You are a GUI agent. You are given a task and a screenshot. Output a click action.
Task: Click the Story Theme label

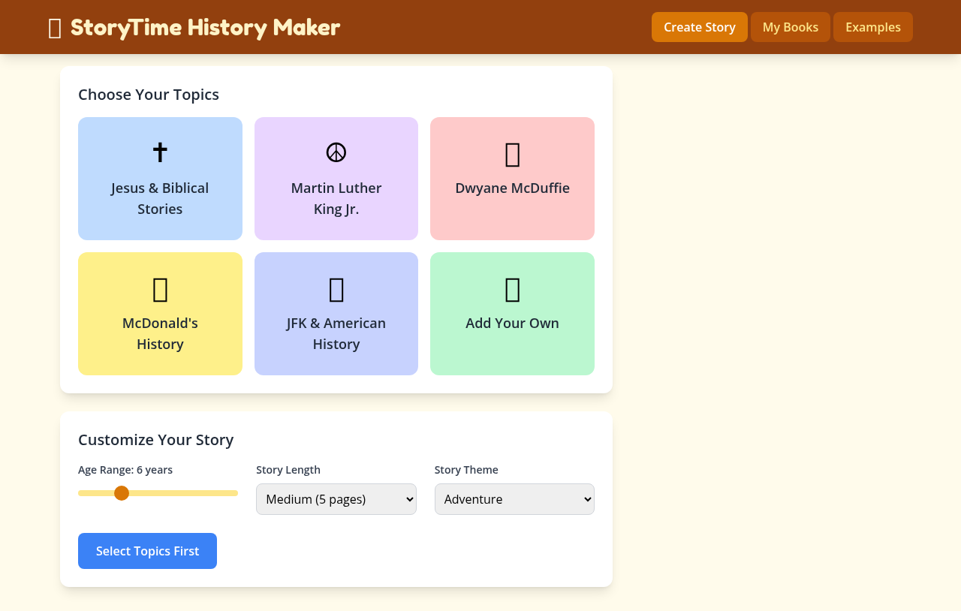[466, 470]
